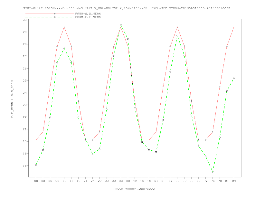The width and height of the screenshot is (255, 197).
Task: Click x-axis forecast hour label 66
Action: coord(192,181)
